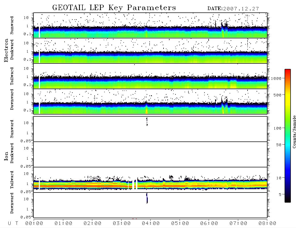
Task: Click the Electron Tailward spectrogram plot
Action: coord(150,76)
